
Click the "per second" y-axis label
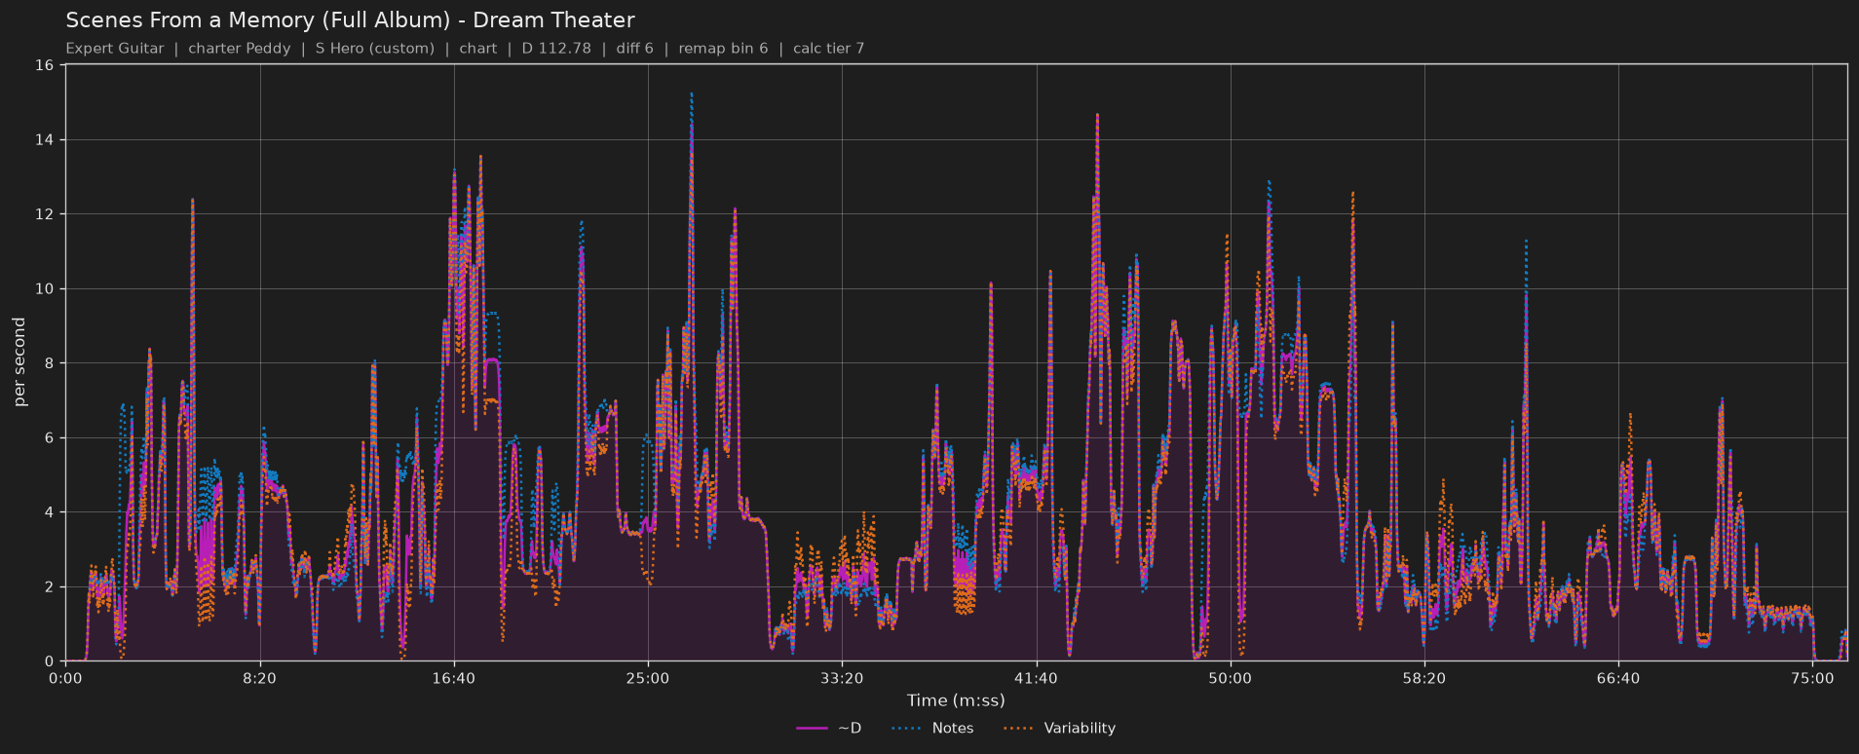point(19,362)
